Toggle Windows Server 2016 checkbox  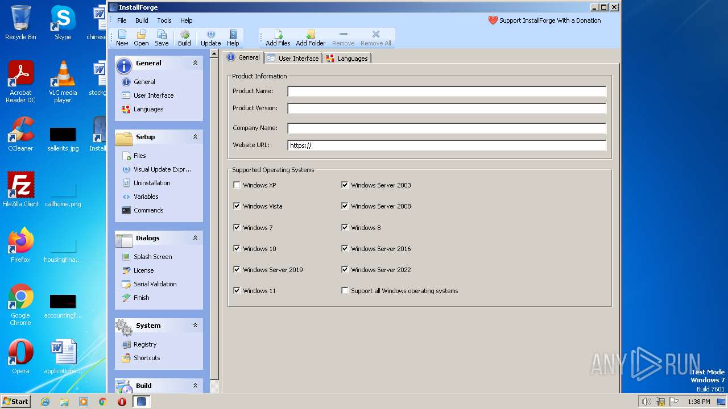345,249
